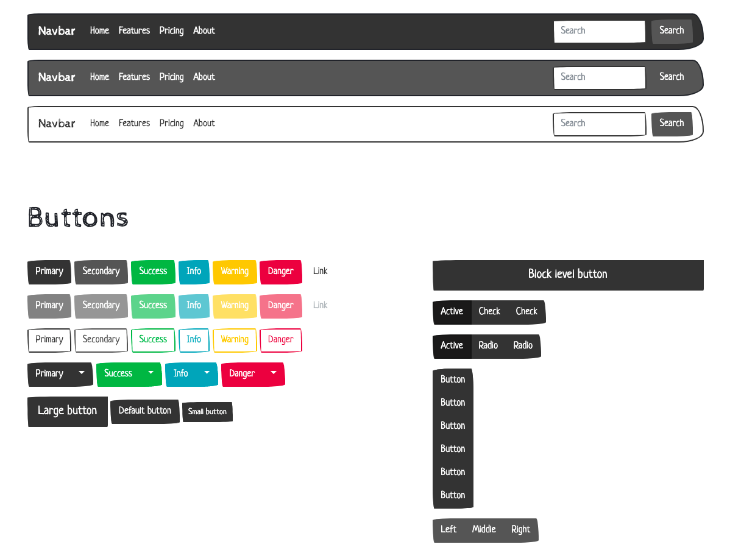This screenshot has width=755, height=547.
Task: Click the teal outlined Info button
Action: click(x=194, y=341)
